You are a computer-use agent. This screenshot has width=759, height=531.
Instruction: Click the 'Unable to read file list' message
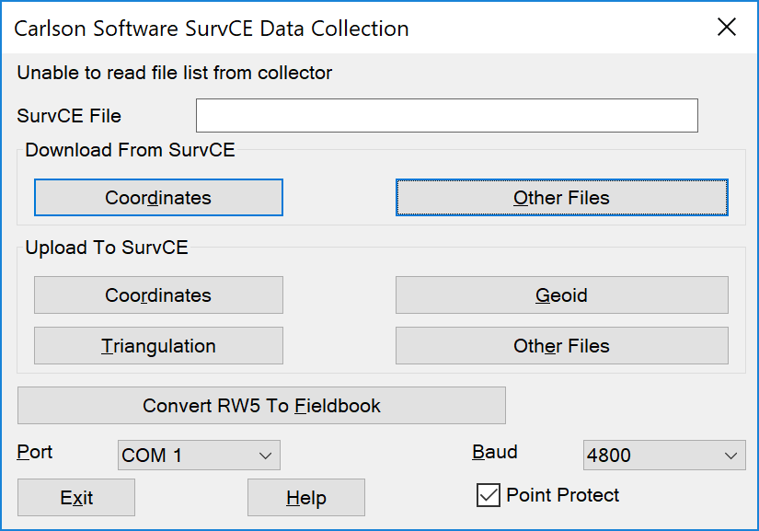point(175,73)
